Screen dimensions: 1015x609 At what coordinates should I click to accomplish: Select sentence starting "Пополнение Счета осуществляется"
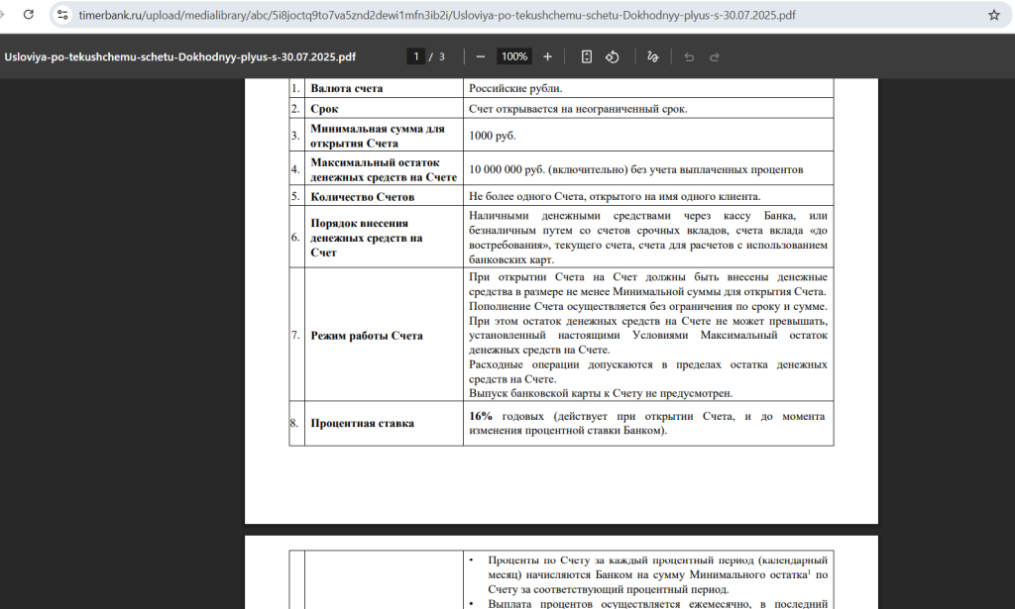648,306
